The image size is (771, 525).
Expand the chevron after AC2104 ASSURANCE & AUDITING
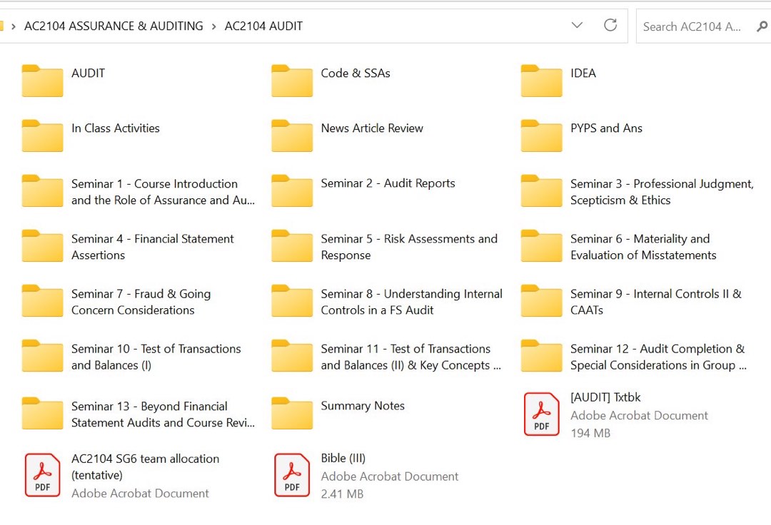(x=213, y=26)
